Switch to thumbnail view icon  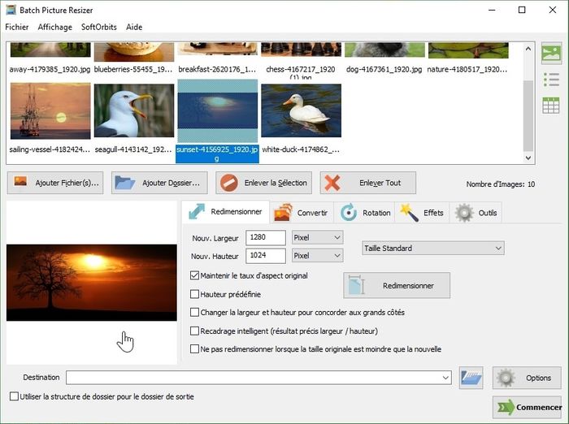coord(551,54)
